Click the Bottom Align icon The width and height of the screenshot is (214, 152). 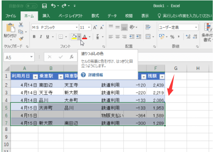124,27
